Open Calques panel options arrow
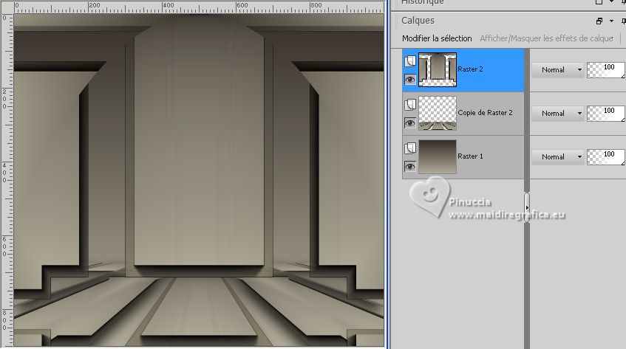The height and width of the screenshot is (349, 626). [611, 21]
